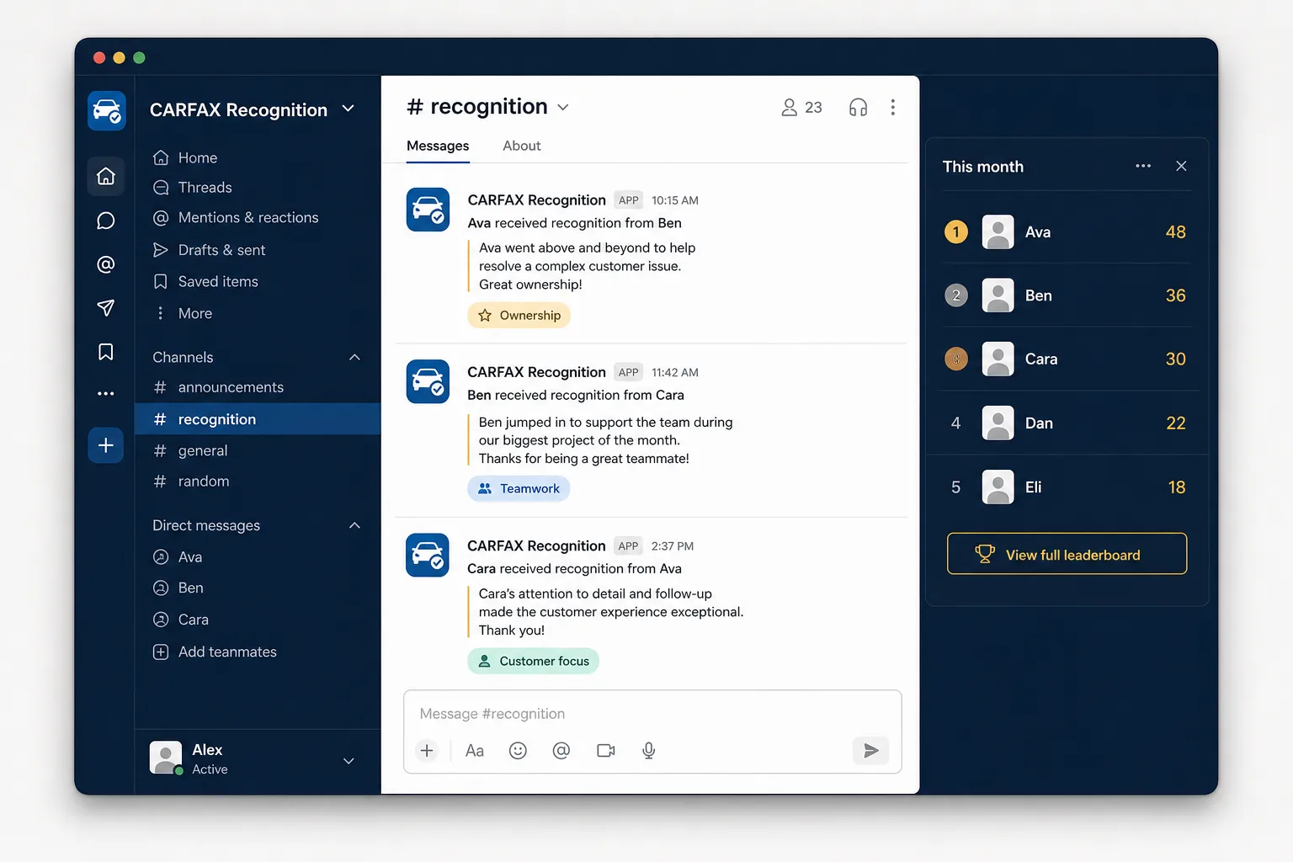Screen dimensions: 1293x862
Task: Open drafts paper-plane icon in icon rail
Action: [x=106, y=308]
